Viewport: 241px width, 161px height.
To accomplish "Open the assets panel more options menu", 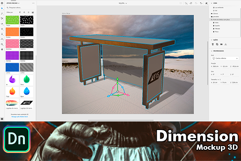I will [33, 3].
